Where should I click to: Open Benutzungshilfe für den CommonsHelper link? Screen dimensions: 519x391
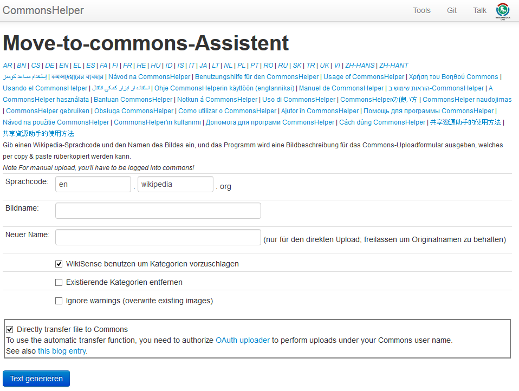click(257, 77)
